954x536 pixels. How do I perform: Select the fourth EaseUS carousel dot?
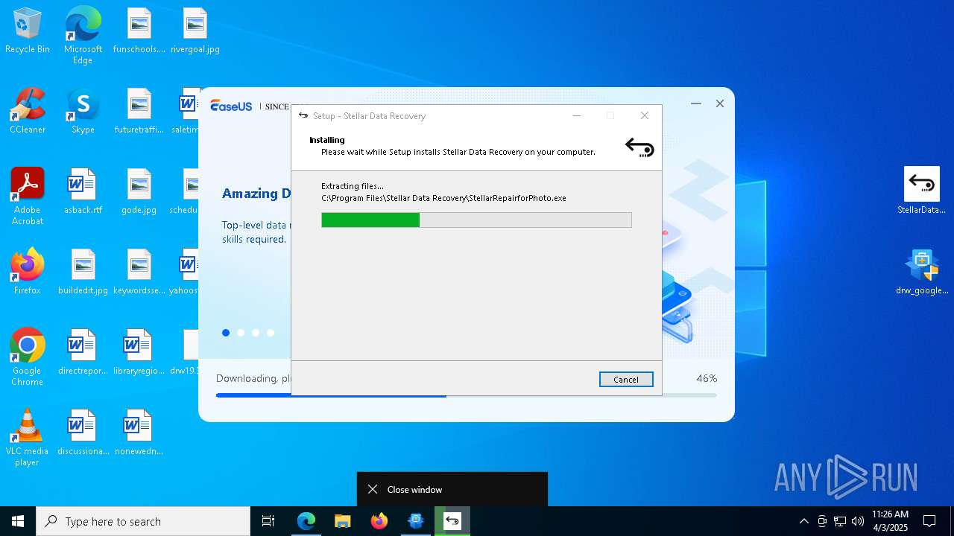point(271,333)
